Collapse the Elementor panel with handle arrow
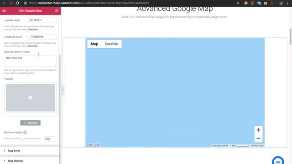The image size is (292, 164). 63,90
